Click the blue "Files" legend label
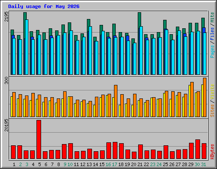The image size is (217, 169). click(212, 34)
